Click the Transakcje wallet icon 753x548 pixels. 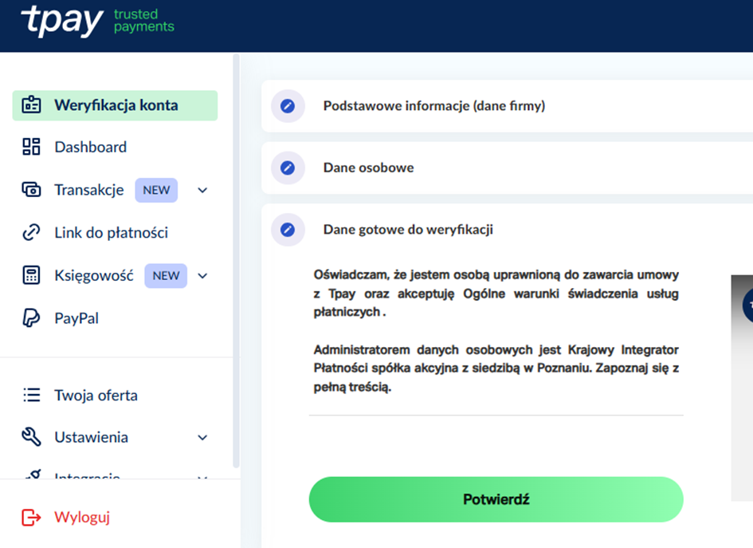31,190
